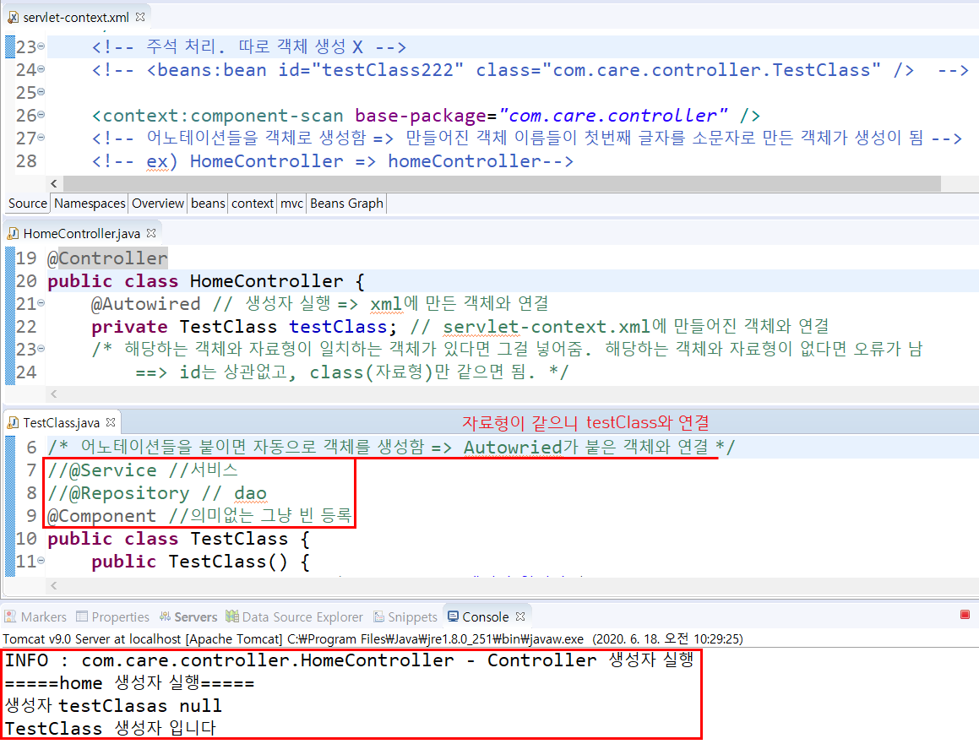Collapse XML line 23 fold marker

(x=41, y=46)
